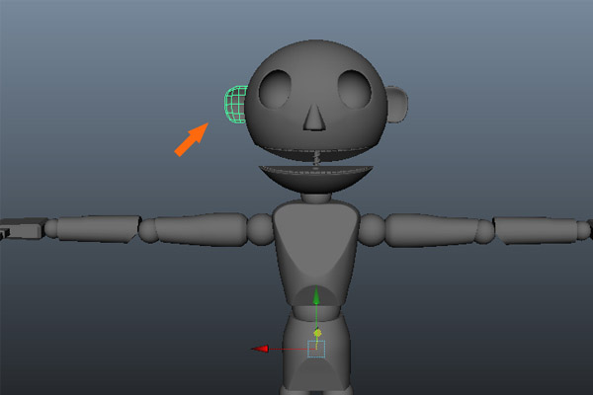Click the red X-axis move manipulator arrow
Screen dimensions: 593x395
pyautogui.click(x=260, y=349)
